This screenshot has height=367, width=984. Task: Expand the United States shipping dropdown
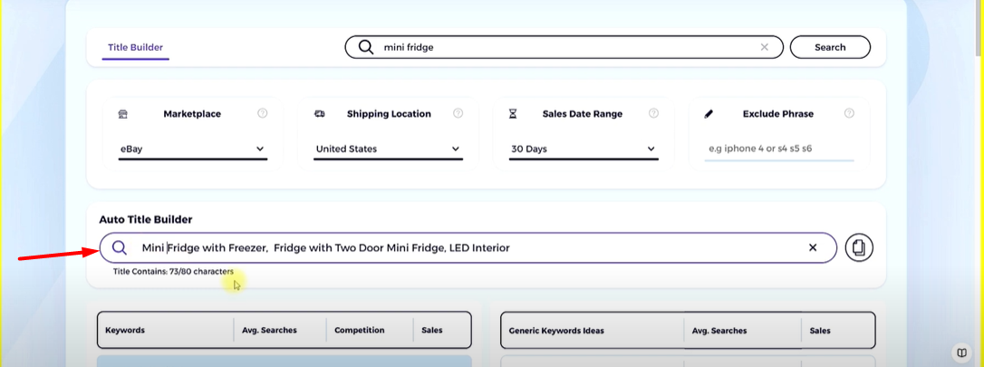(x=388, y=149)
